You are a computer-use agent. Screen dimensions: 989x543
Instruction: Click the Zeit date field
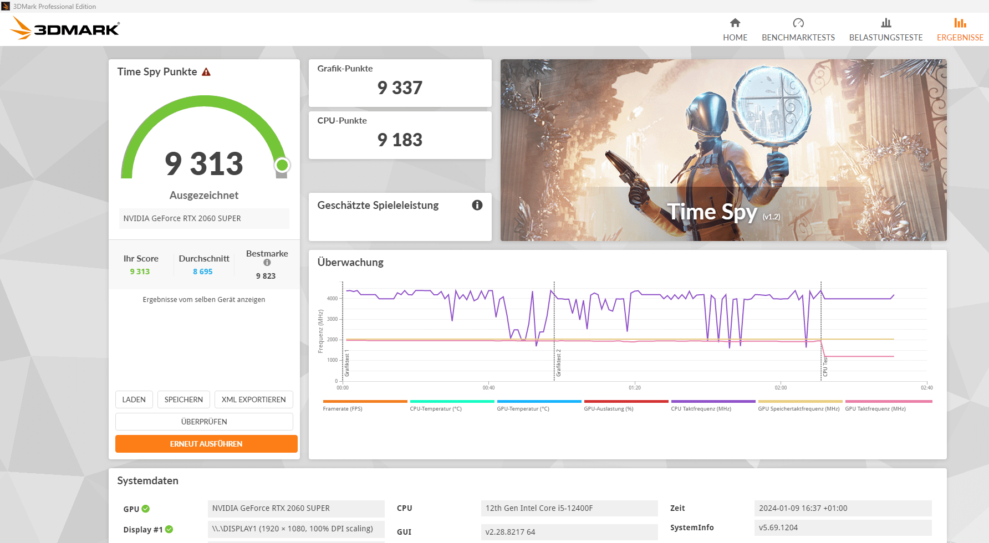tap(843, 509)
